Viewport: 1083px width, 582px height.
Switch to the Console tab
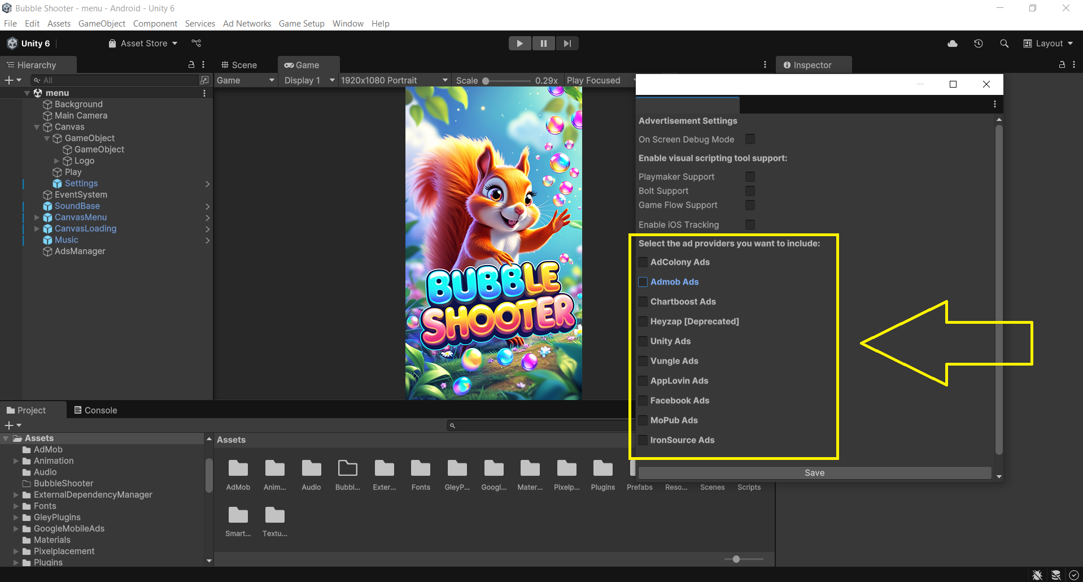click(95, 410)
